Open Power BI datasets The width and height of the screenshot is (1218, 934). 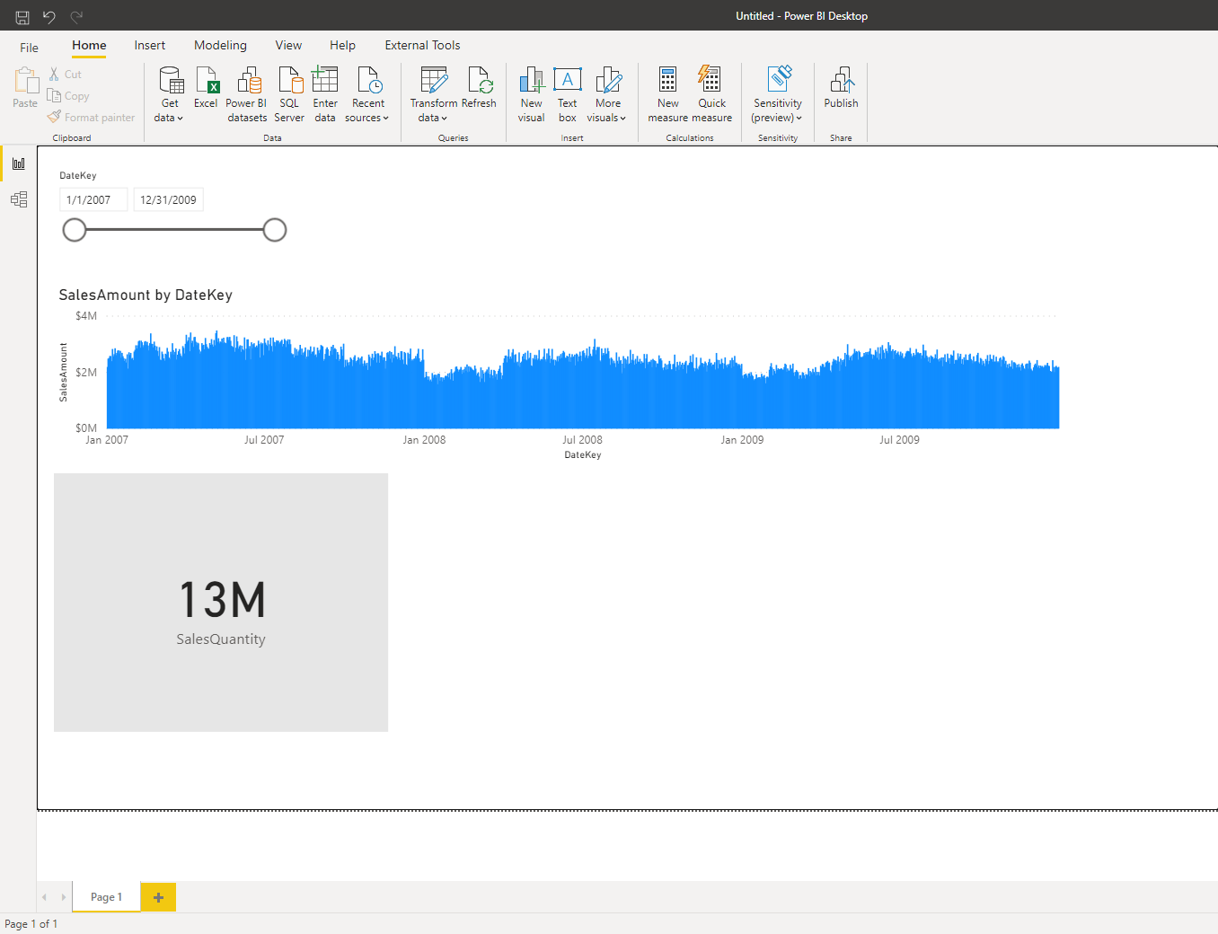point(247,82)
